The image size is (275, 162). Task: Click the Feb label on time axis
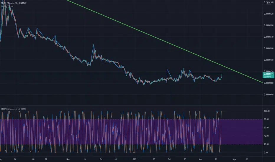tap(169, 159)
